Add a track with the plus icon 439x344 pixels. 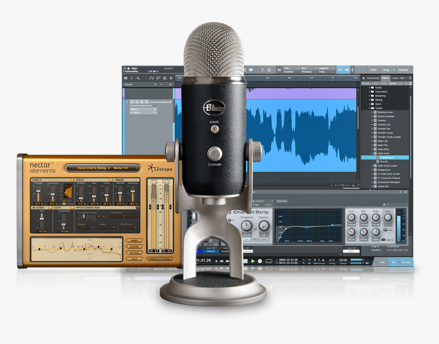(171, 78)
